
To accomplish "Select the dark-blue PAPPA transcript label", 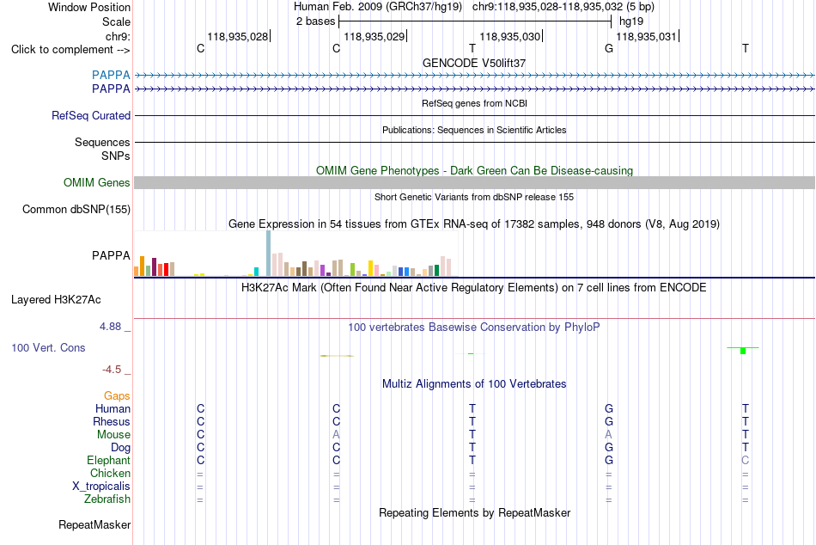I will pyautogui.click(x=111, y=89).
